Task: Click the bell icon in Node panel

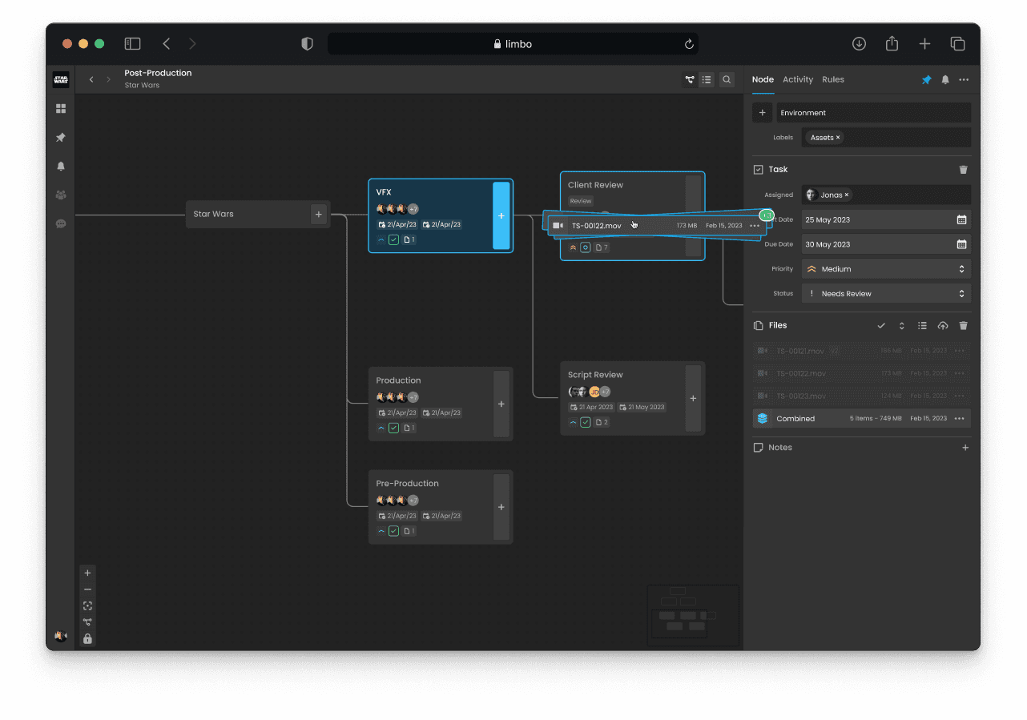Action: 945,79
